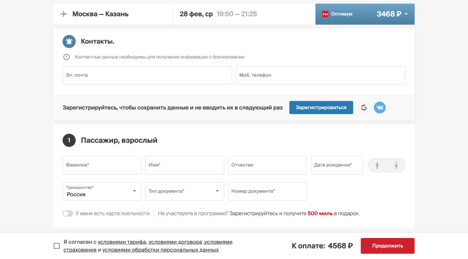Open the Тип документа dropdown
The image size is (468, 259).
(x=185, y=192)
